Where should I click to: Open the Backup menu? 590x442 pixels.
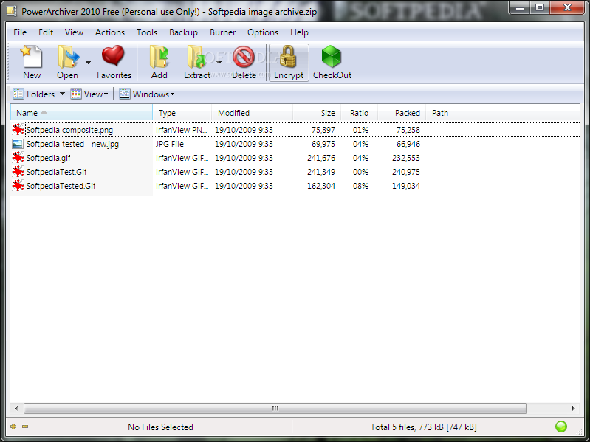(183, 32)
